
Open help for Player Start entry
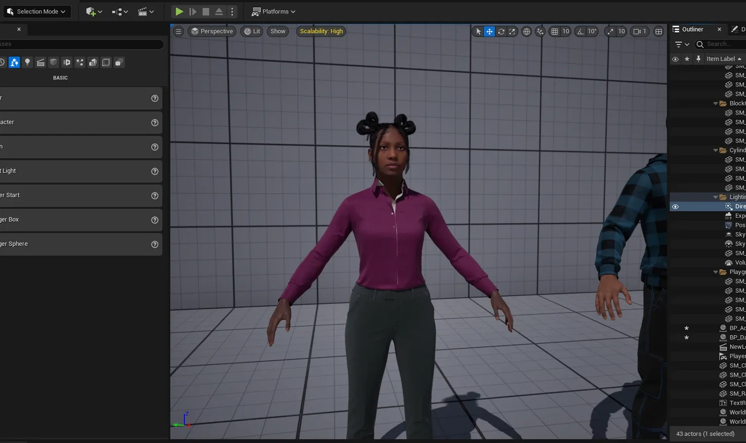(x=155, y=195)
